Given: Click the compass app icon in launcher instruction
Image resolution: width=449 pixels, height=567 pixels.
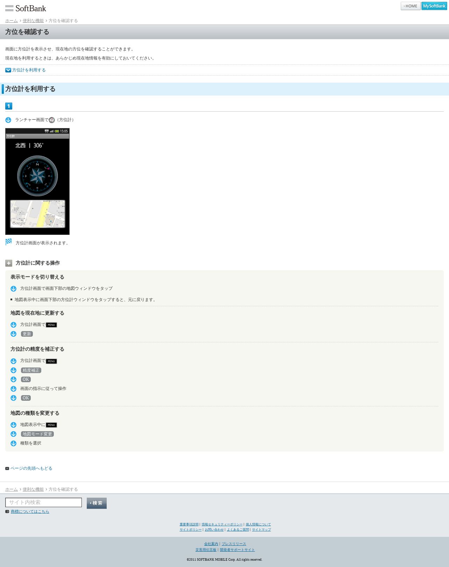Looking at the screenshot, I should tap(52, 120).
